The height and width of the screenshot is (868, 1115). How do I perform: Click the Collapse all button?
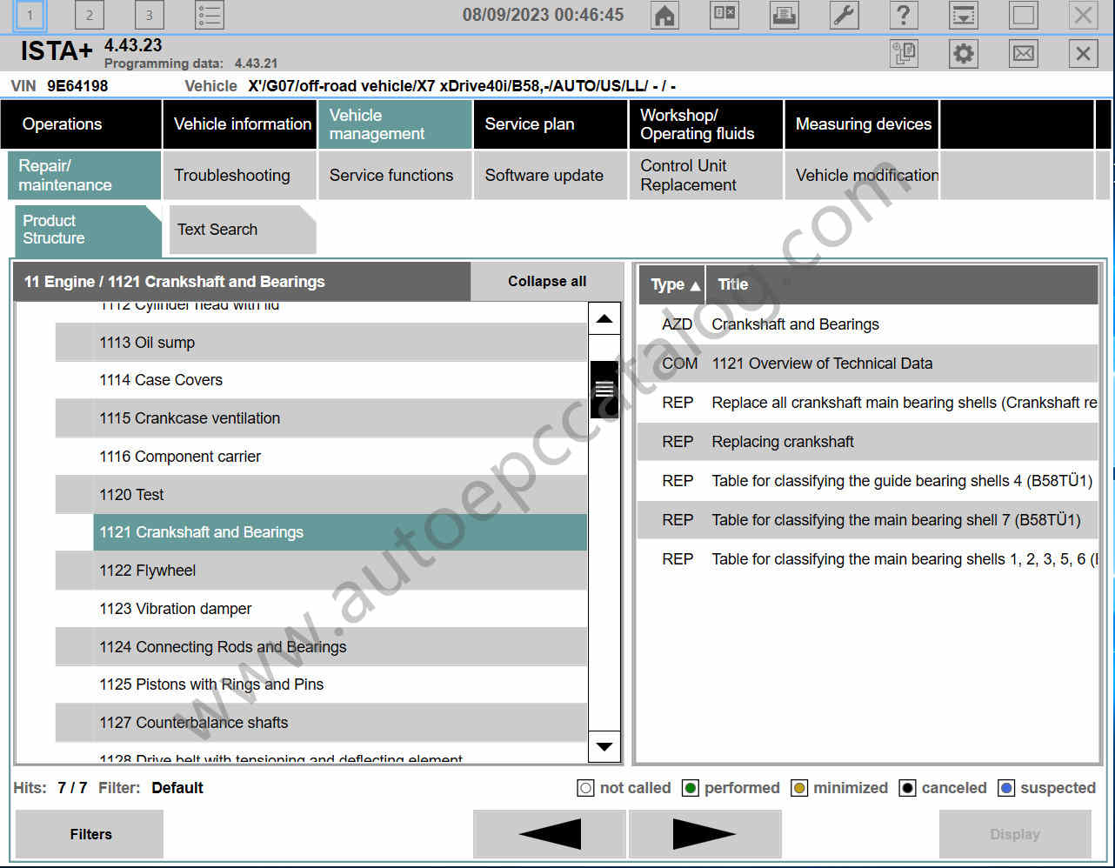coord(547,282)
